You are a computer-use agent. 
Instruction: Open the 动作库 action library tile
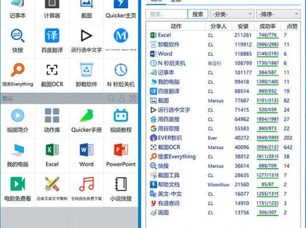click(x=52, y=121)
